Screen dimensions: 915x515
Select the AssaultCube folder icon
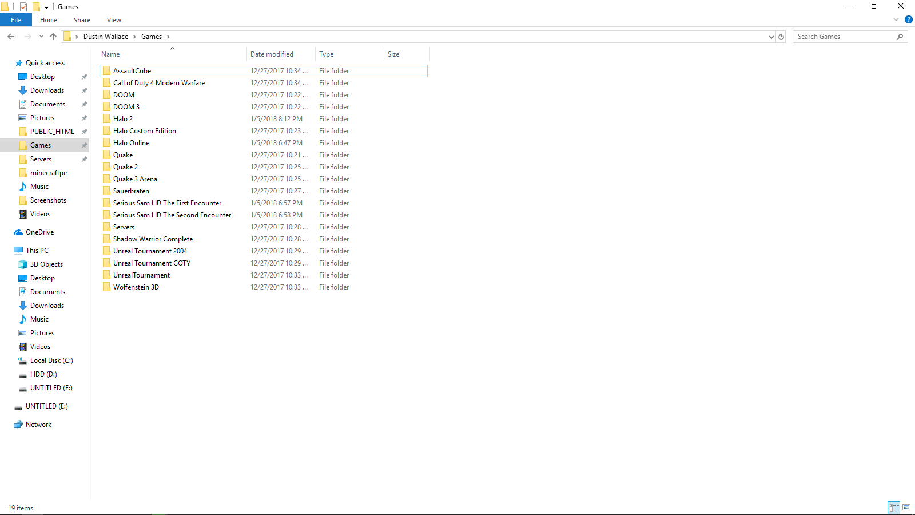pos(106,71)
